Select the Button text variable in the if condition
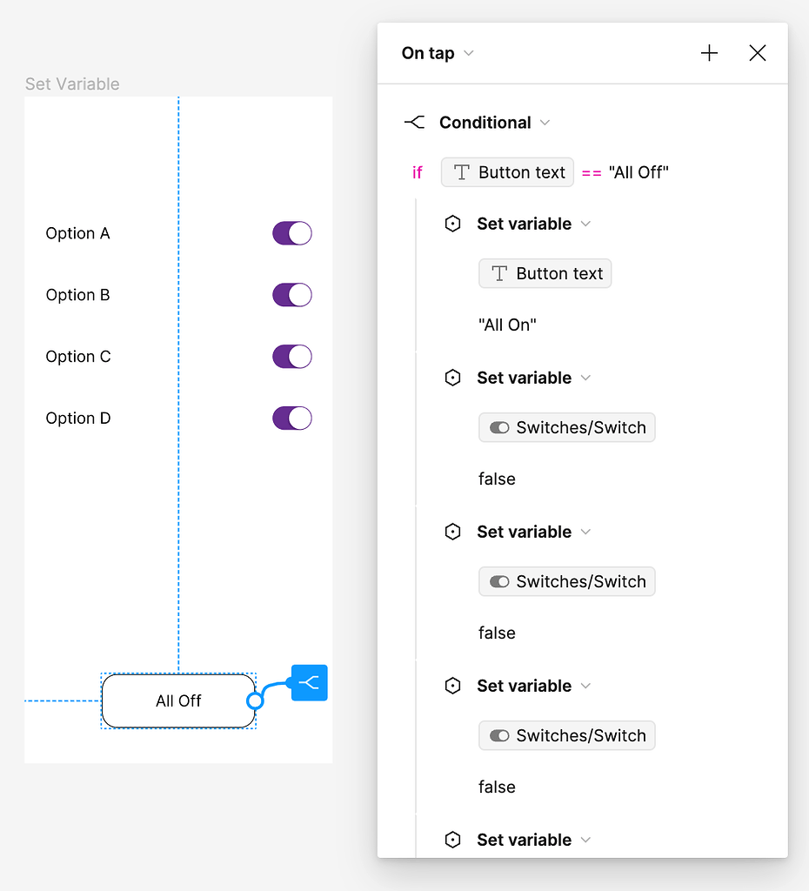 pos(509,172)
